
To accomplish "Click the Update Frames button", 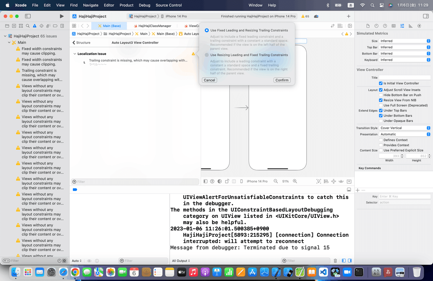I will point(319,181).
